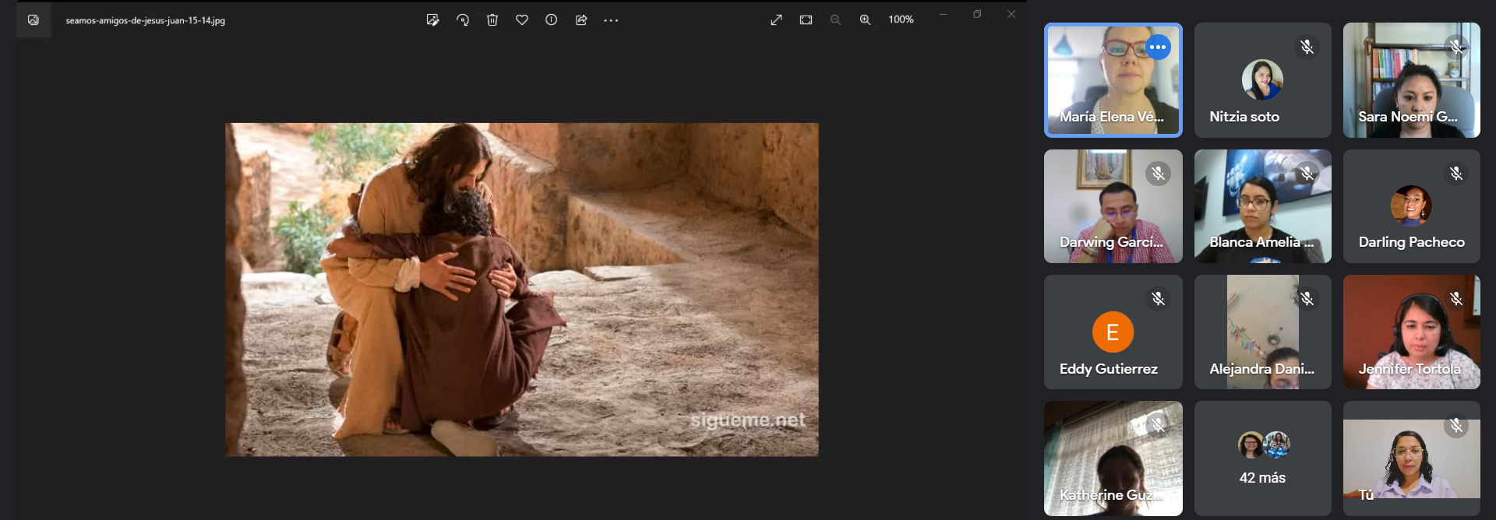1496x520 pixels.
Task: Click the Photos app icon beside the filename
Action: pos(34,20)
